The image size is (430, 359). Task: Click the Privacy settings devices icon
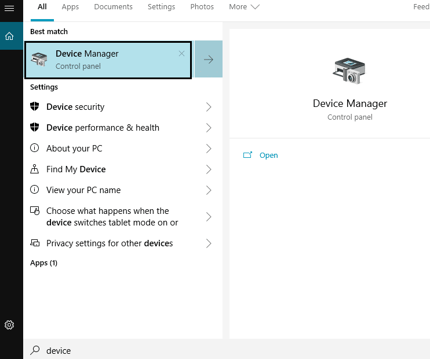point(35,243)
